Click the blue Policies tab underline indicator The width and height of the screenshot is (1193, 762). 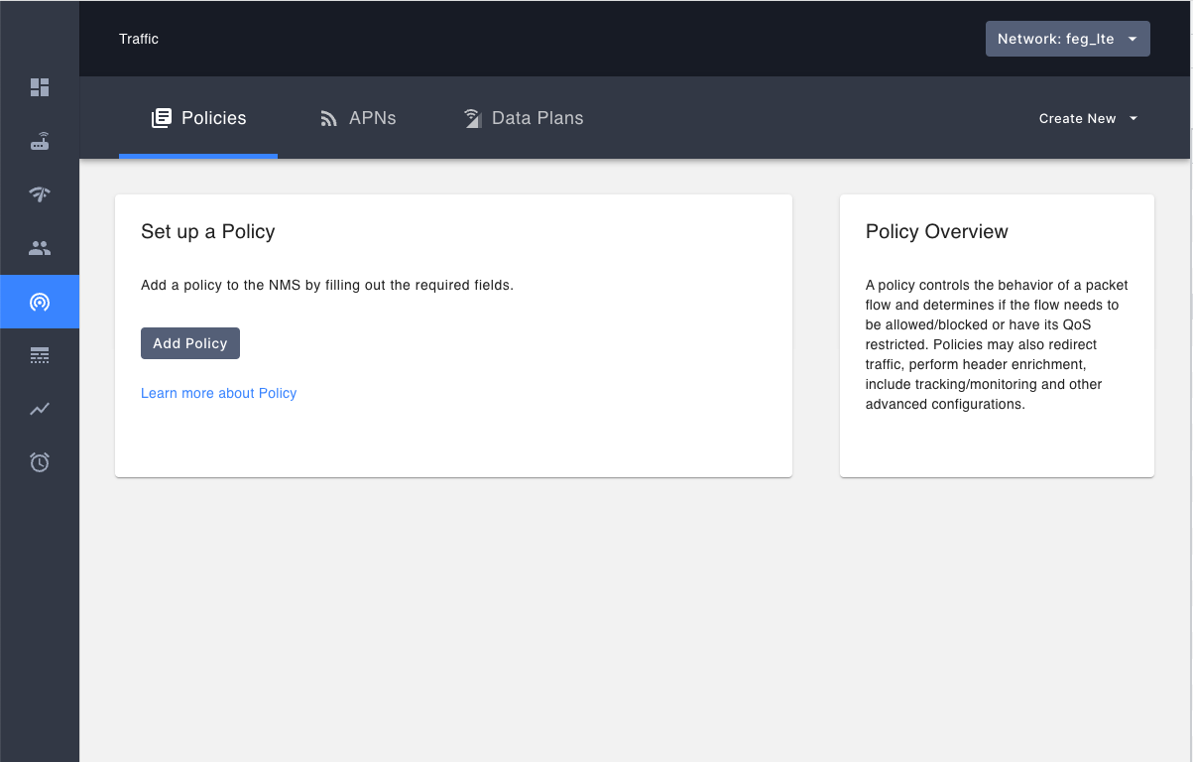coord(197,154)
